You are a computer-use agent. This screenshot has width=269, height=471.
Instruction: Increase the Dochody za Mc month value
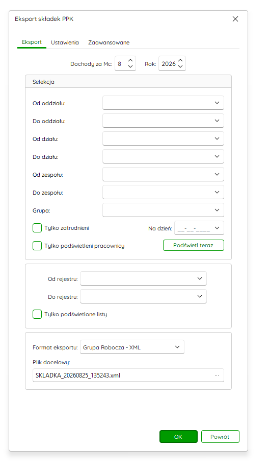pyautogui.click(x=130, y=61)
